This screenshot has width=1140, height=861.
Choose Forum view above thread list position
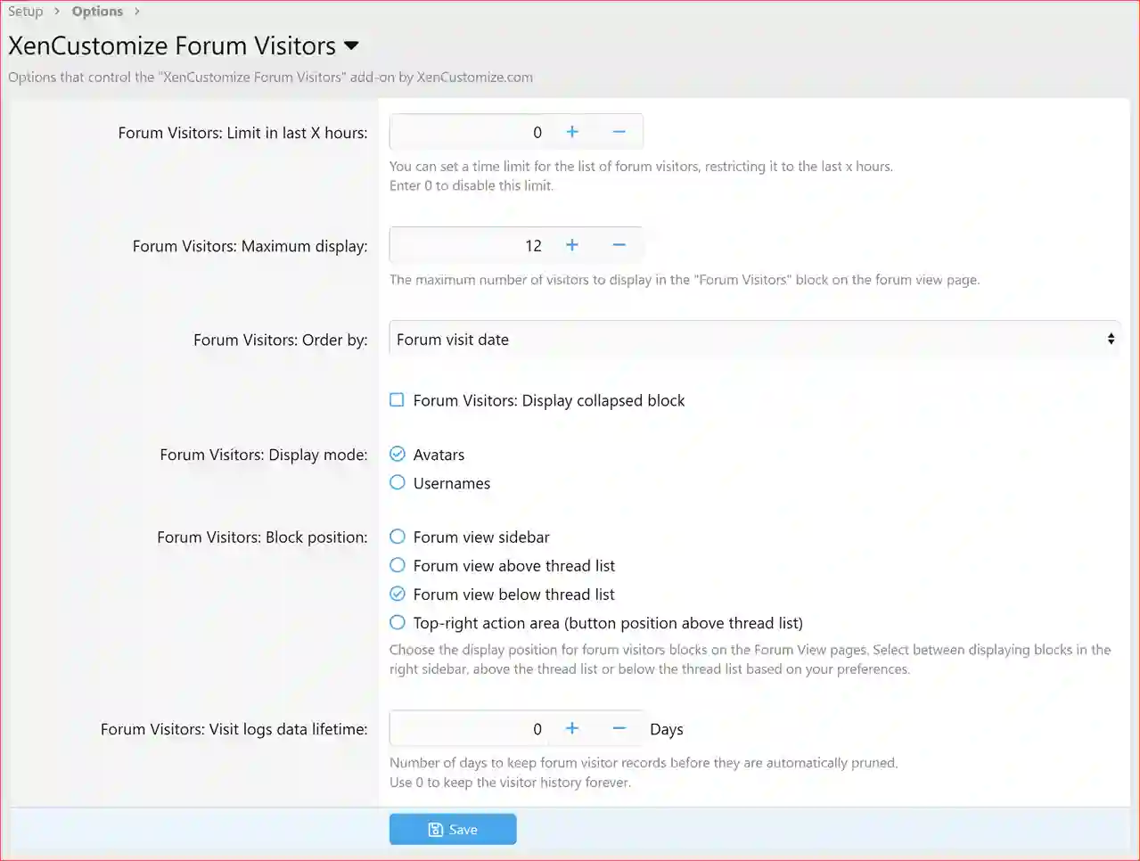398,565
